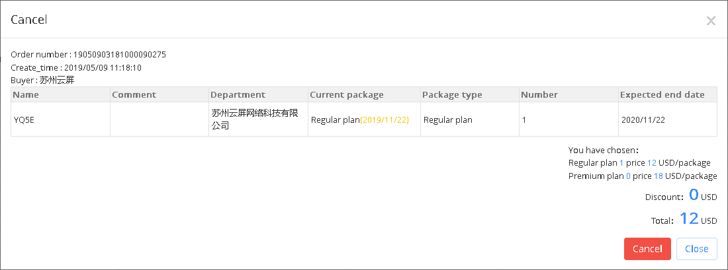Select the Comment column header
Viewport: 728px width, 270px height.
pyautogui.click(x=159, y=94)
